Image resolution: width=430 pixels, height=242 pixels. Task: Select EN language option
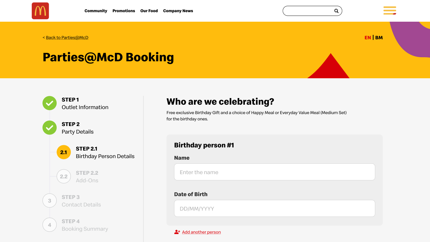pyautogui.click(x=368, y=37)
